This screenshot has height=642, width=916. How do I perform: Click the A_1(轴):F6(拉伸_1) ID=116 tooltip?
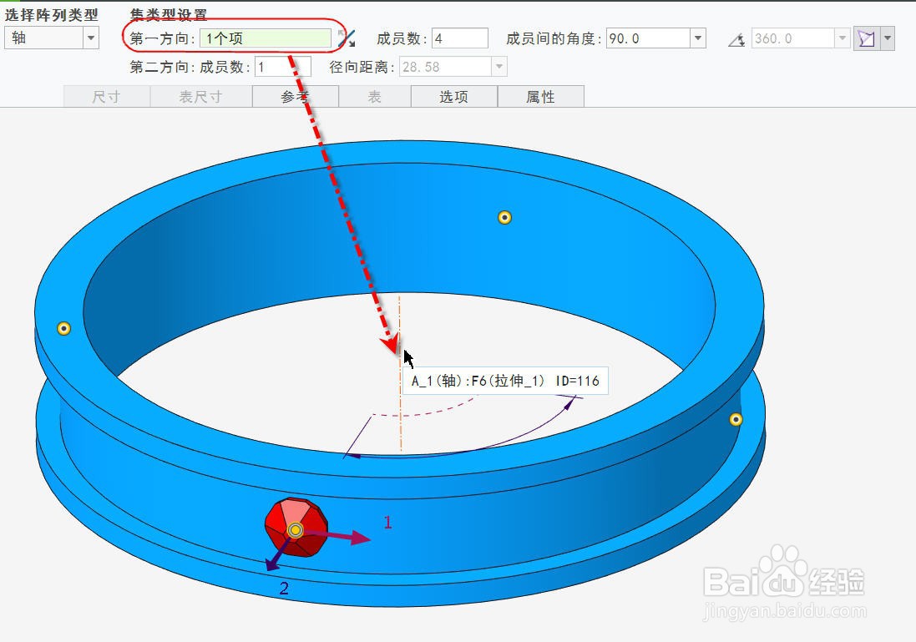tap(505, 381)
